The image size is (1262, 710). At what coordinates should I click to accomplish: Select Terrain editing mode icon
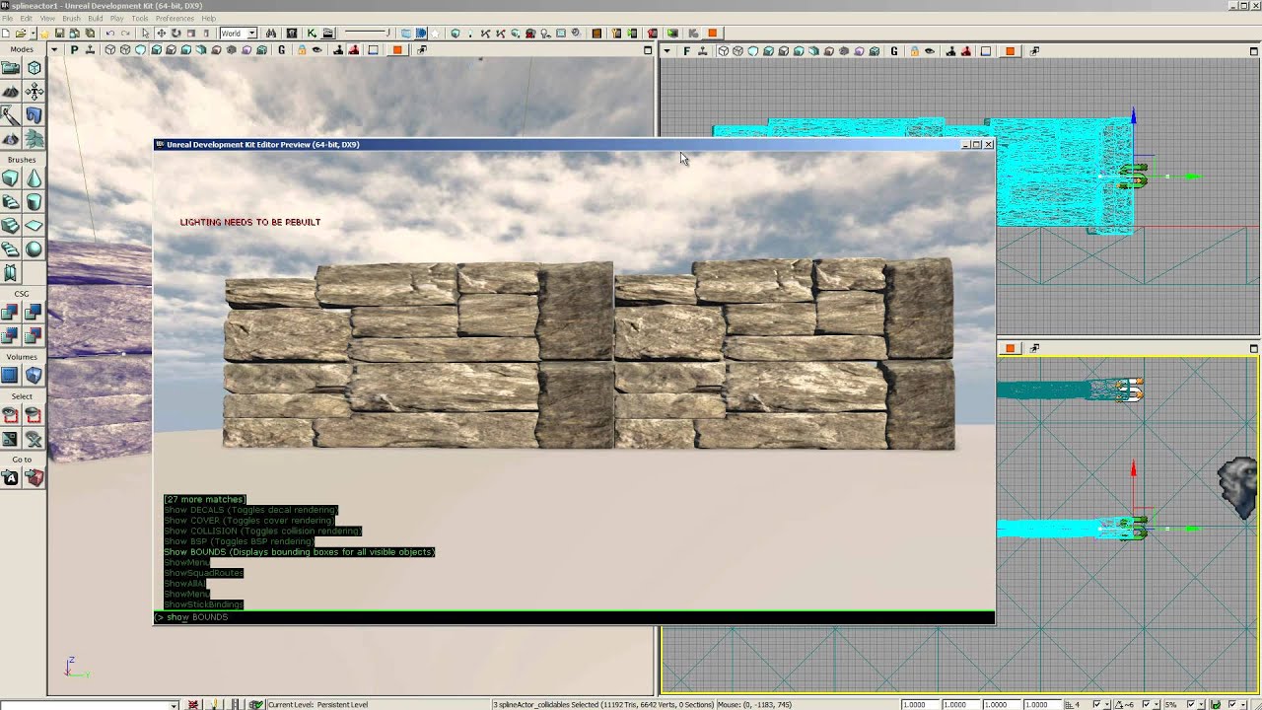tap(10, 92)
